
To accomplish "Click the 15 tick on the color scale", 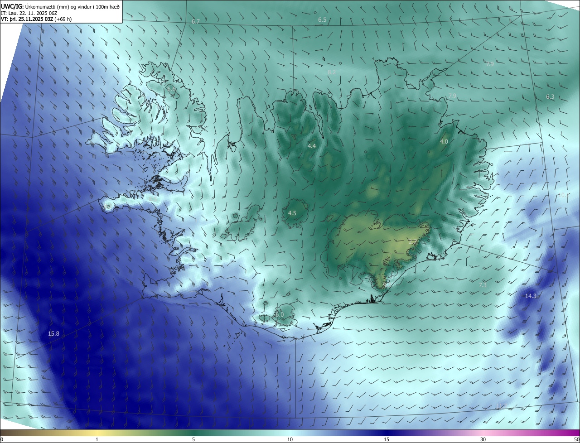I will [387, 440].
